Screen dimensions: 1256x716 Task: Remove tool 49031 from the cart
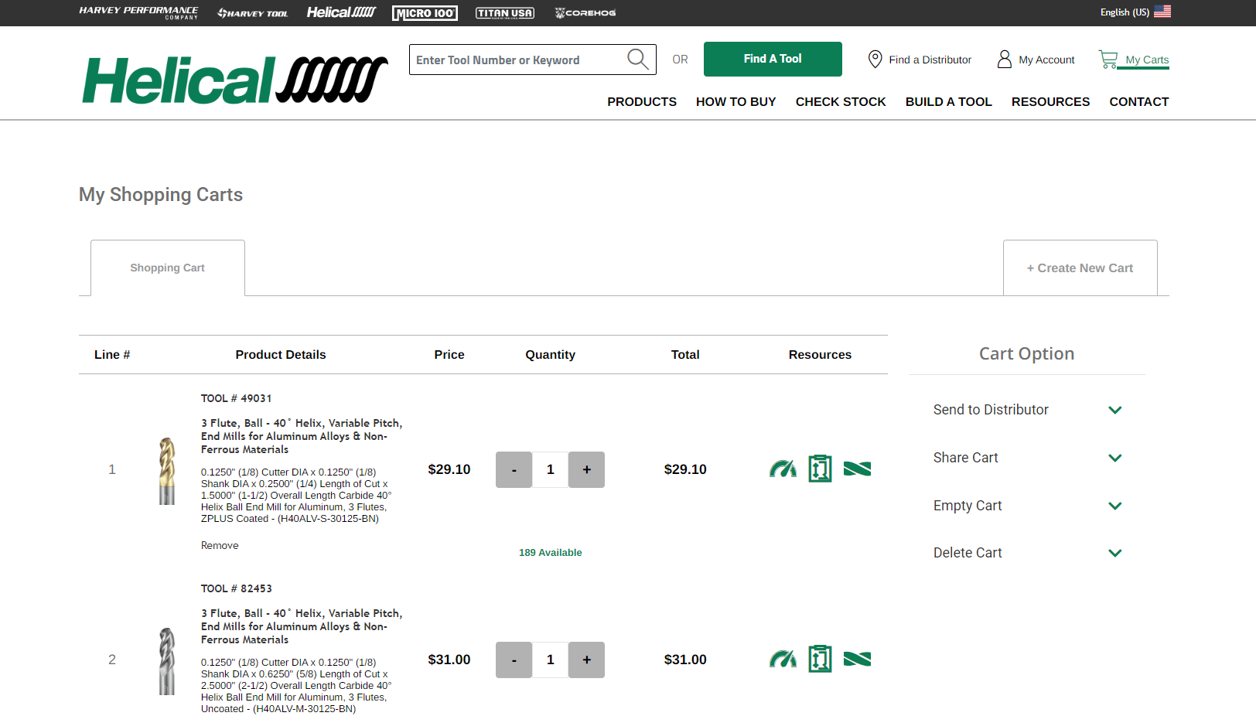219,545
